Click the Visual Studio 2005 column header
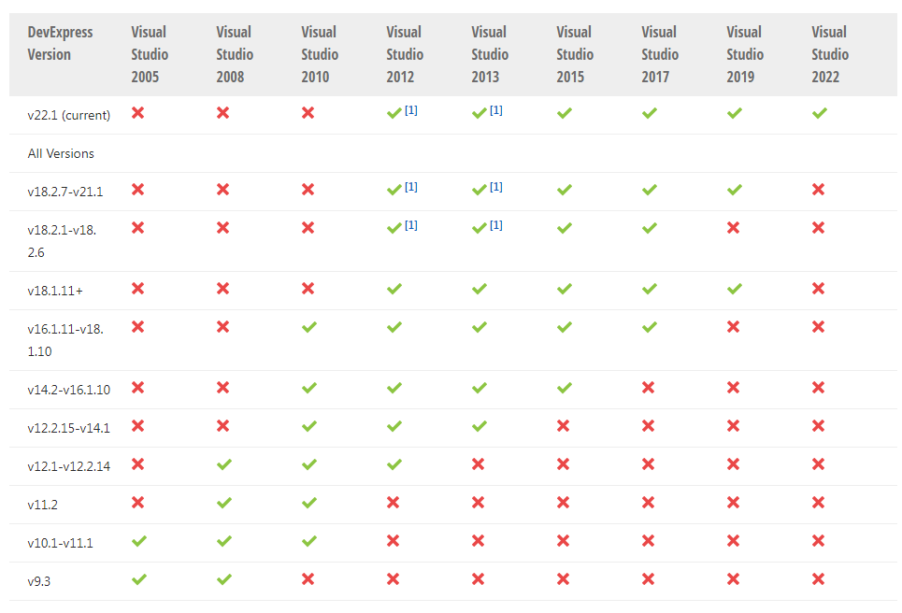 tap(150, 54)
